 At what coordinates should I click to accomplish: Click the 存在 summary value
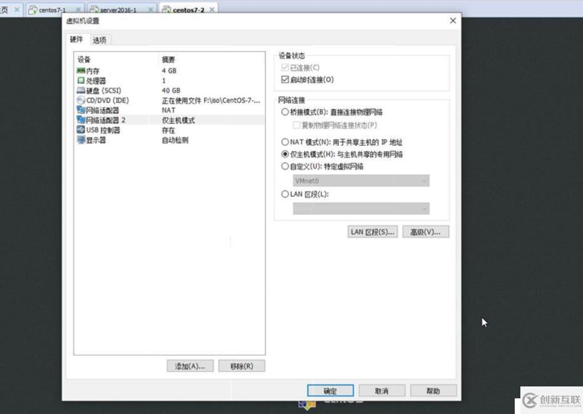[168, 130]
